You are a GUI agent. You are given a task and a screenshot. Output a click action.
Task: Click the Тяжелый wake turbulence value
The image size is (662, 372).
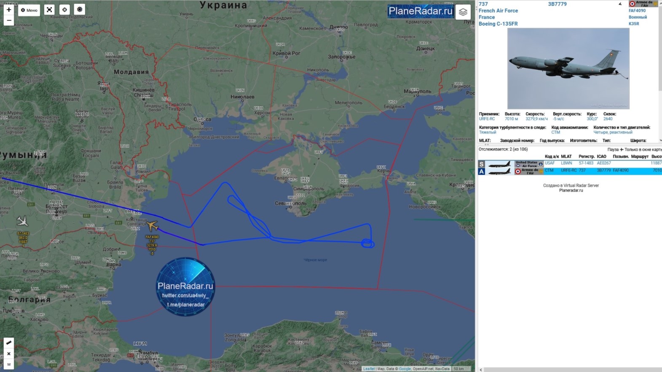(x=488, y=132)
